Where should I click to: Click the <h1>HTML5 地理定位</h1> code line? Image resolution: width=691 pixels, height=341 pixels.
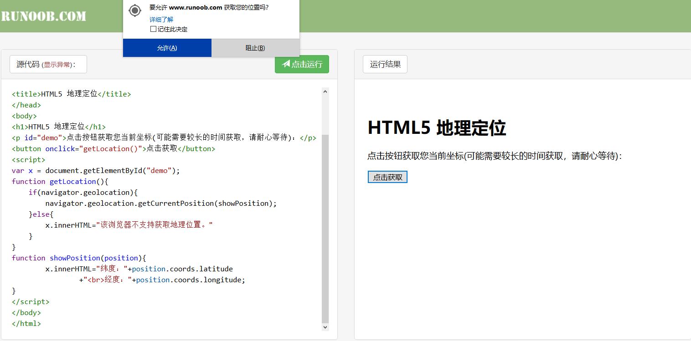[59, 127]
